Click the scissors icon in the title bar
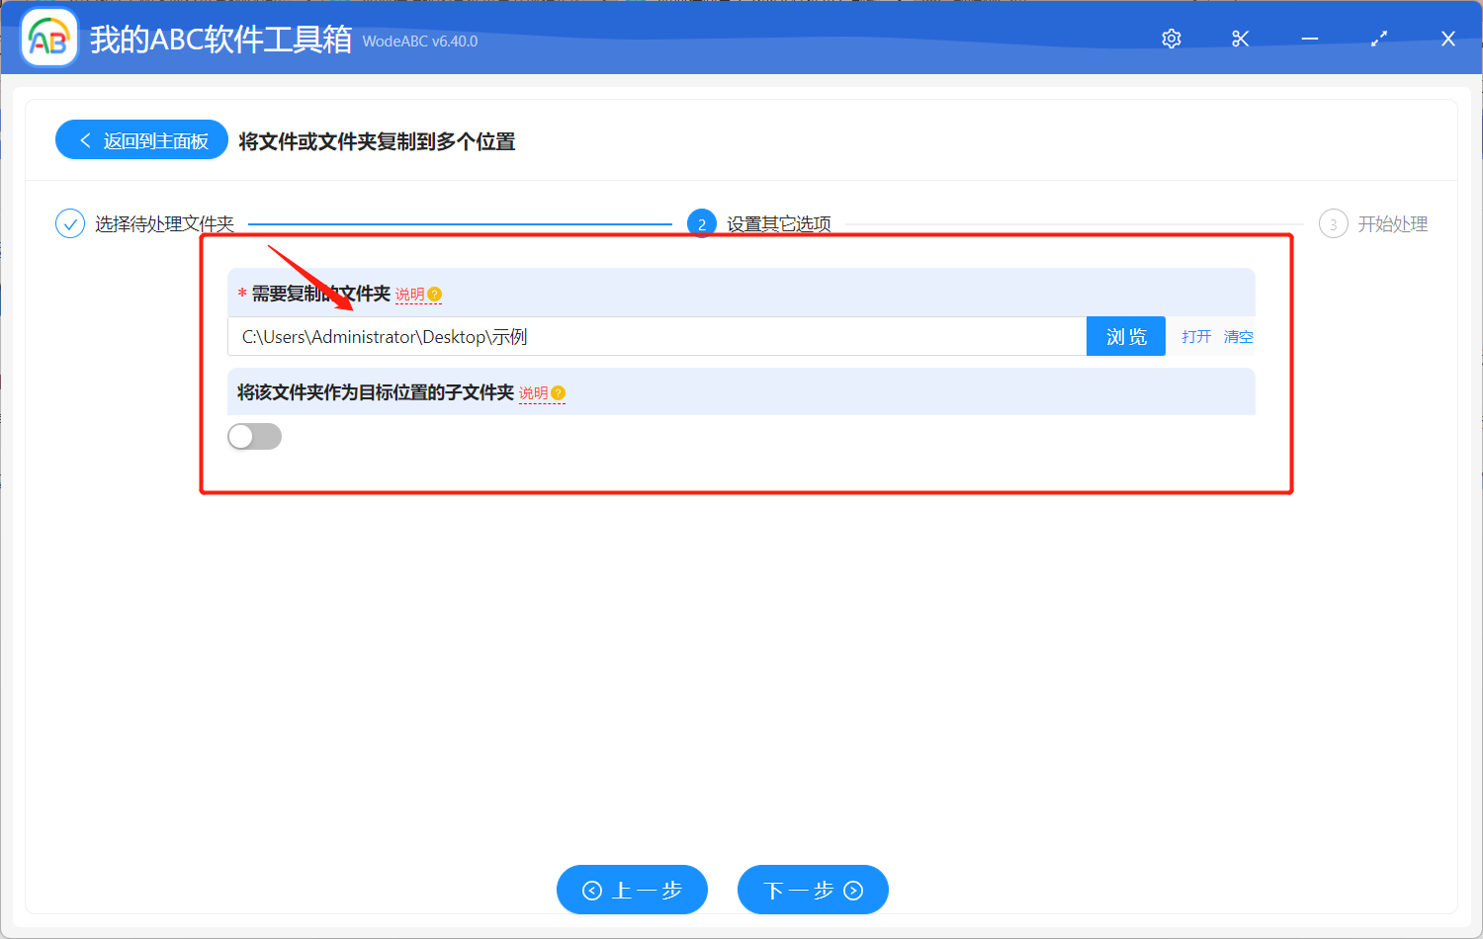 1240,39
